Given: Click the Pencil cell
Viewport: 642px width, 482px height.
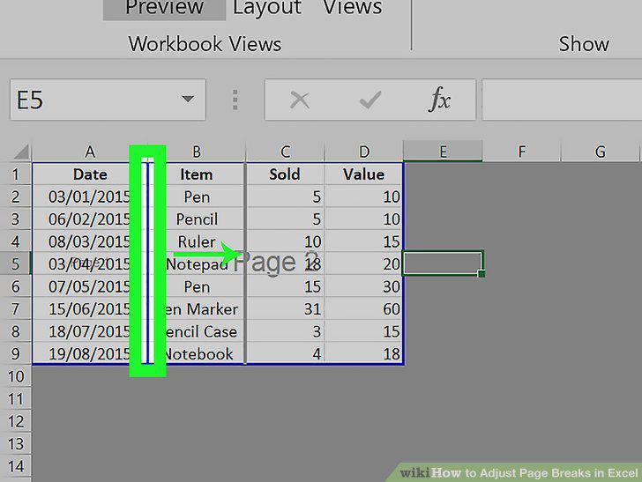Looking at the screenshot, I should tap(197, 219).
